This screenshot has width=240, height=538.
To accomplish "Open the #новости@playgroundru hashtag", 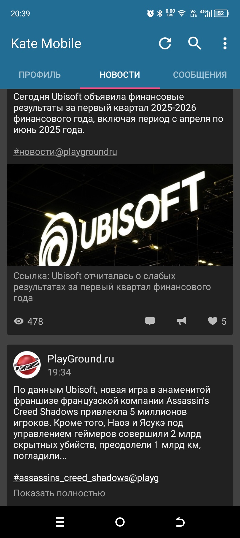I will 65,152.
